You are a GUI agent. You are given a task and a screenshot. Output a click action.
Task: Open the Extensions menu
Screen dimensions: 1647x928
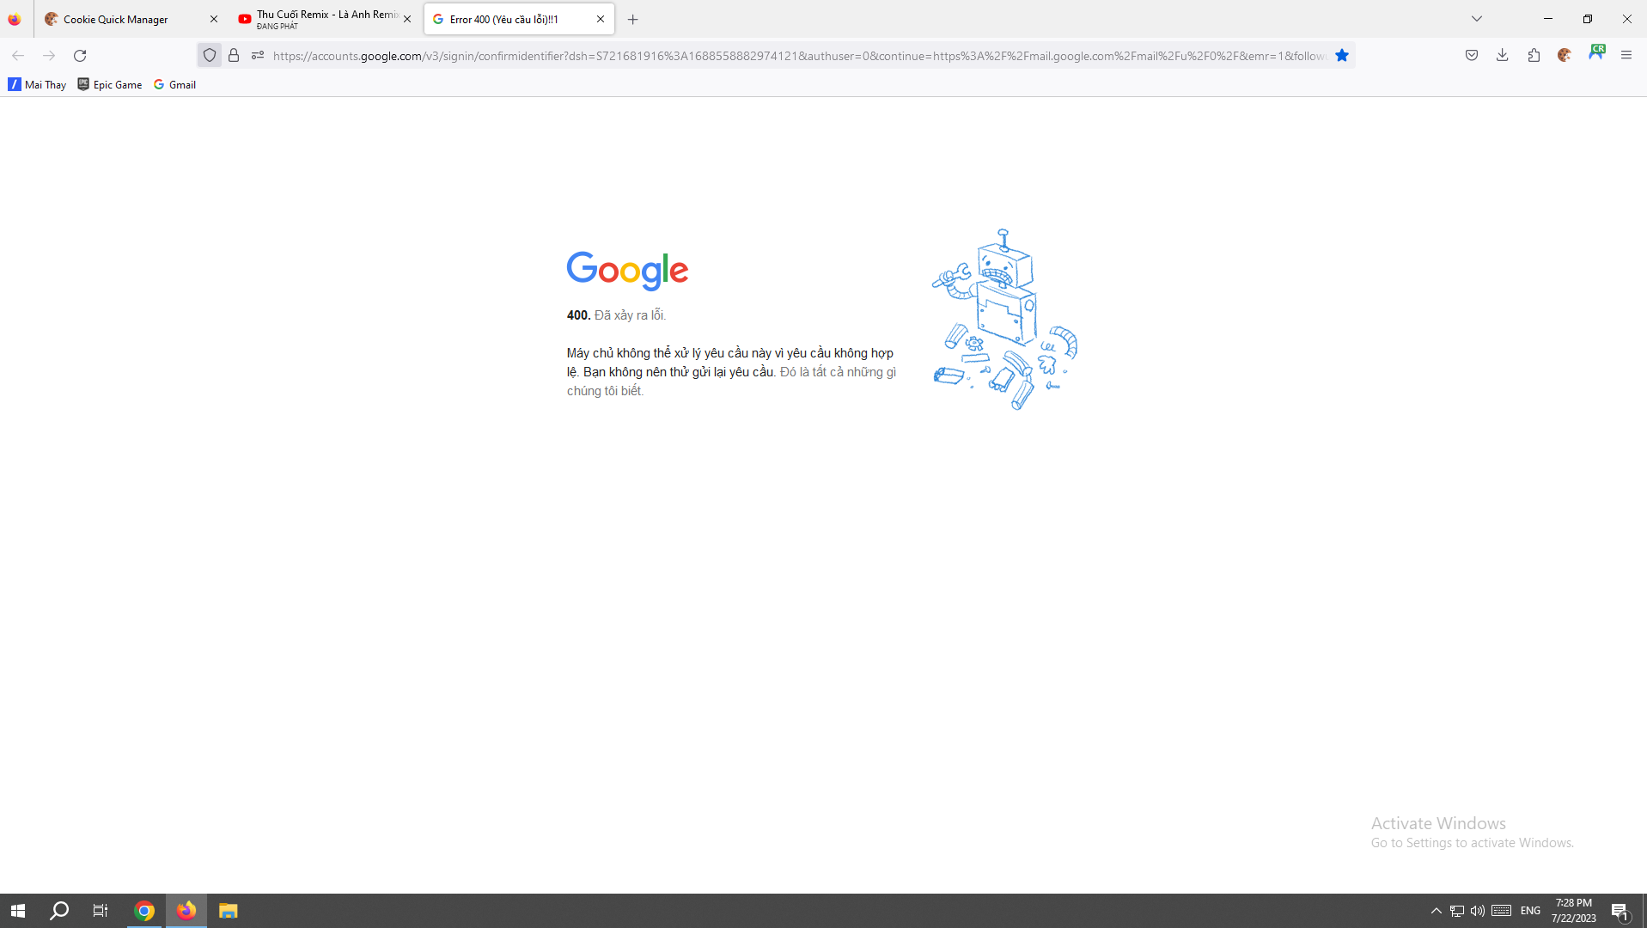1534,56
